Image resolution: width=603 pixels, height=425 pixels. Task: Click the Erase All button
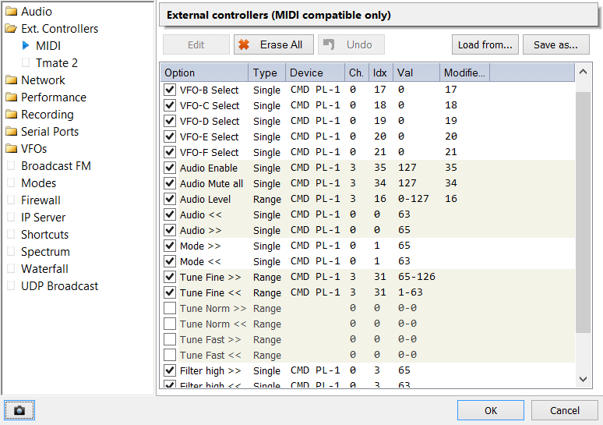(273, 44)
